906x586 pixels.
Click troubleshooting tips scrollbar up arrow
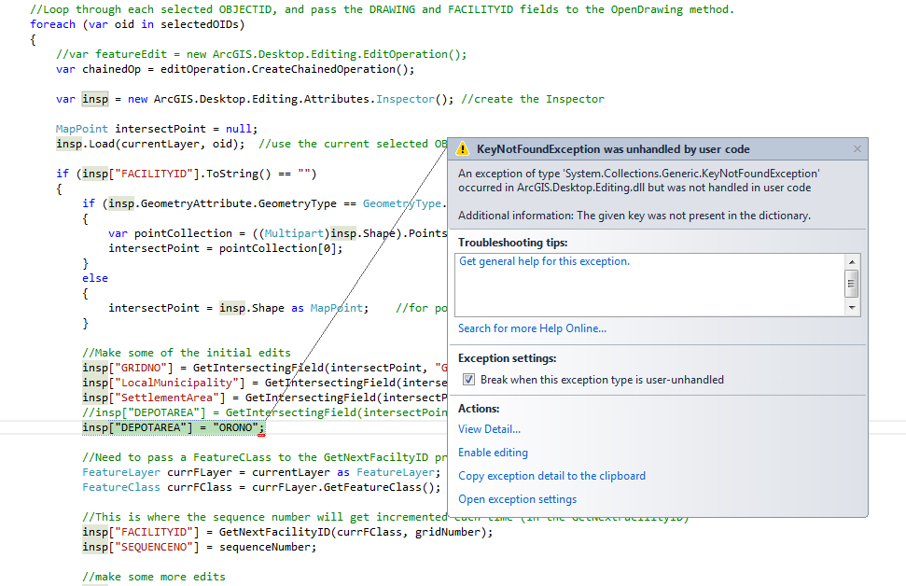[852, 262]
